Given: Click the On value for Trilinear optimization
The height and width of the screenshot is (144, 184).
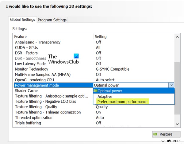Looking at the screenshot, I should click(x=98, y=112).
